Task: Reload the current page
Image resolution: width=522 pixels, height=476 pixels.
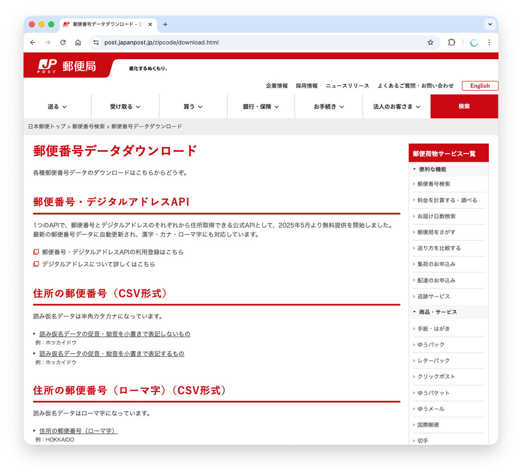Action: (x=63, y=42)
